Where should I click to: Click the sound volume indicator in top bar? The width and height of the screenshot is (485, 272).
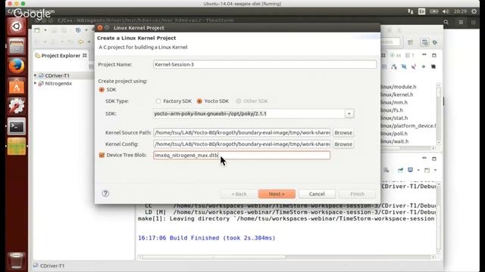point(446,11)
